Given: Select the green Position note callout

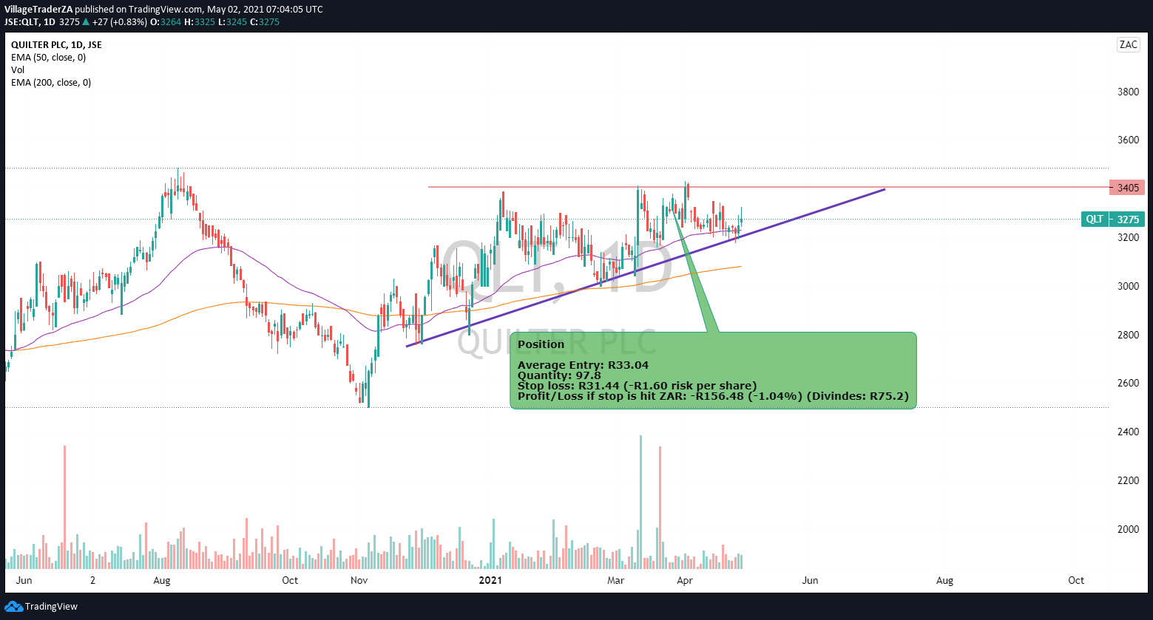Looking at the screenshot, I should [x=713, y=371].
